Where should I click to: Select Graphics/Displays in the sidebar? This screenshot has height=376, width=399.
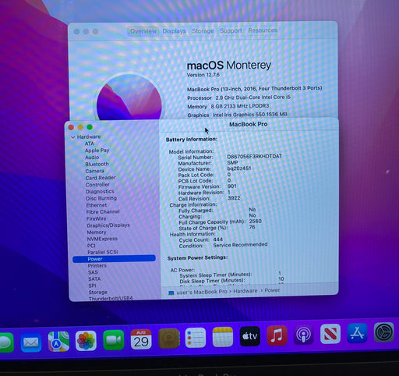click(x=108, y=225)
